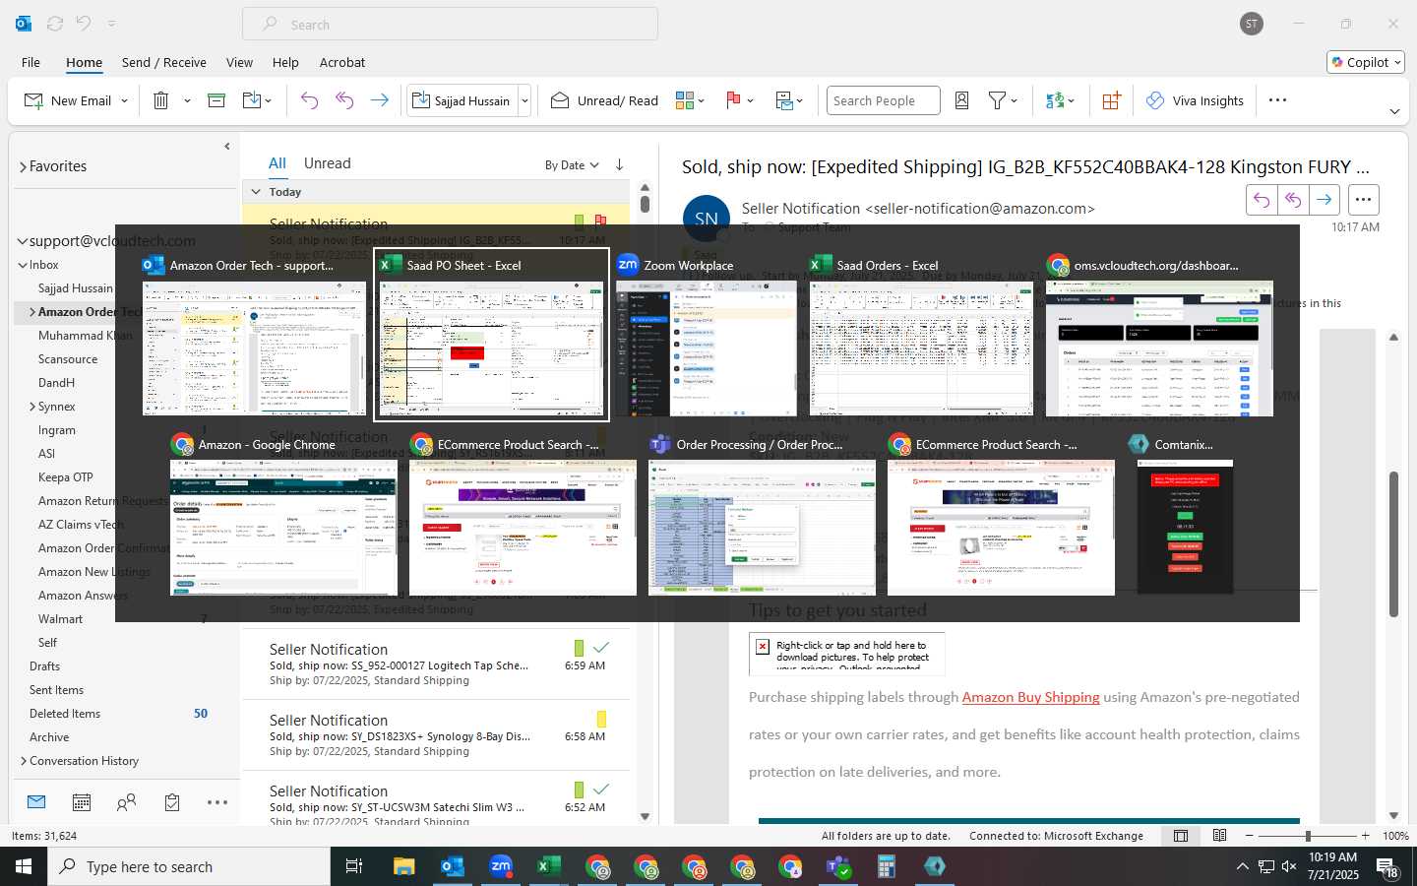Open the Acrobat tab
The width and height of the screenshot is (1417, 886).
click(342, 62)
